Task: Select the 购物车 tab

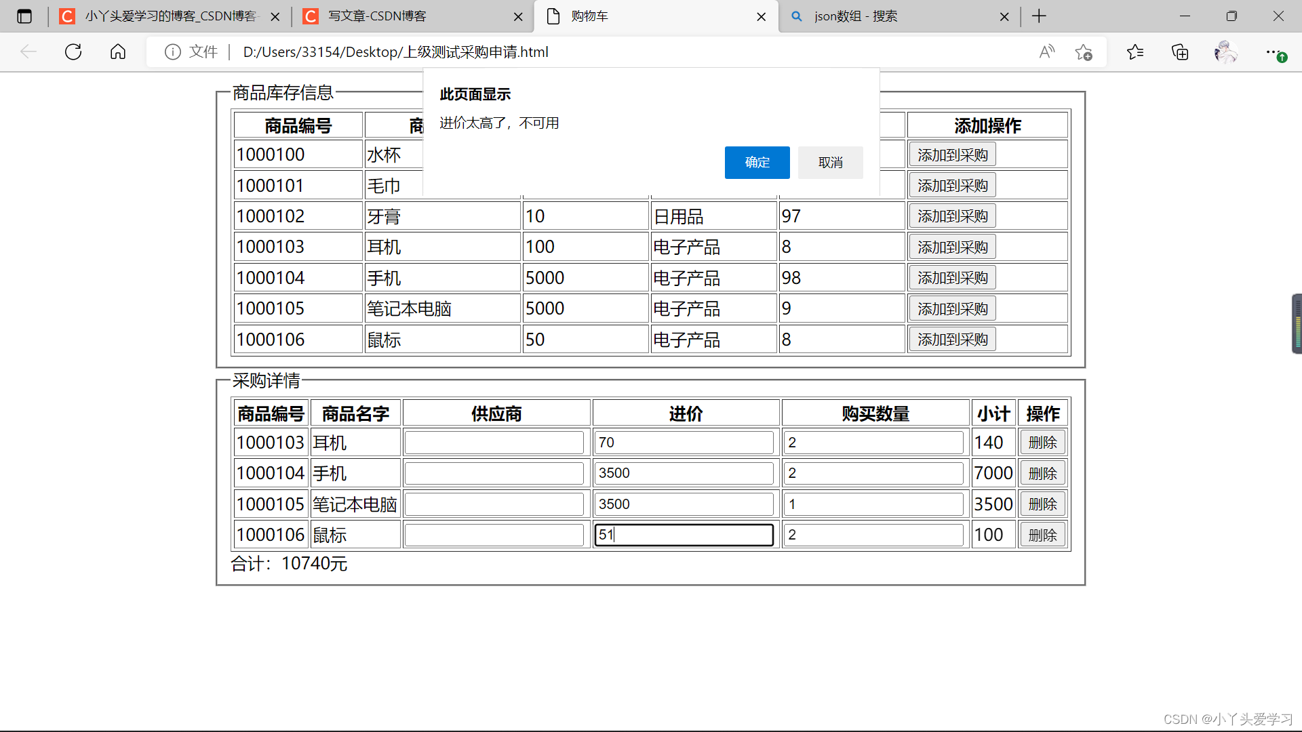Action: pyautogui.click(x=656, y=16)
